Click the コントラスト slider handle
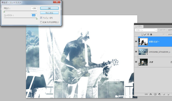The width and height of the screenshot is (172, 101). [x=37, y=18]
